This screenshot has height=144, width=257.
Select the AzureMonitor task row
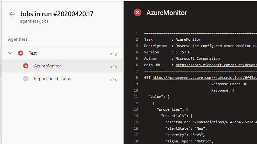tap(63, 66)
